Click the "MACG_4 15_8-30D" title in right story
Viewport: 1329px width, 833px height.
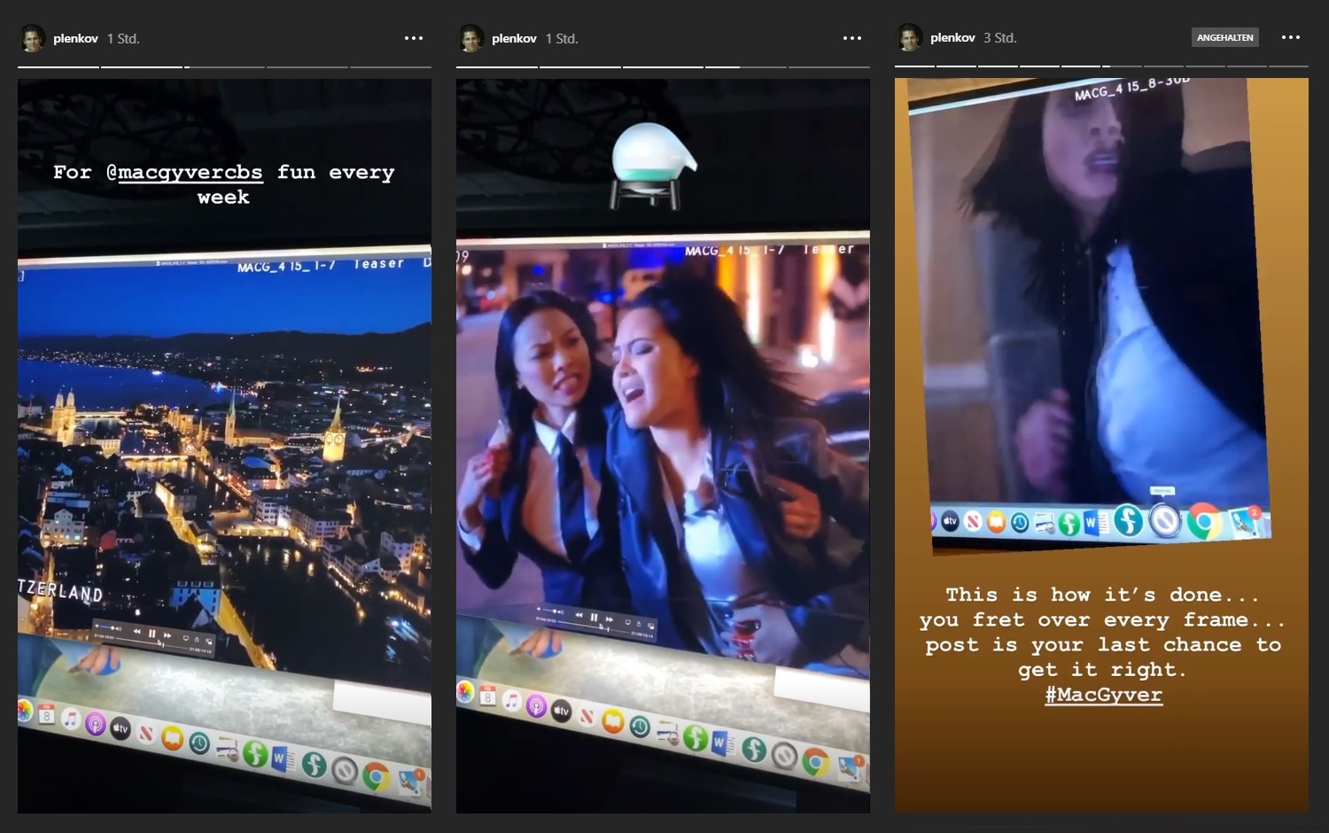coord(1131,88)
